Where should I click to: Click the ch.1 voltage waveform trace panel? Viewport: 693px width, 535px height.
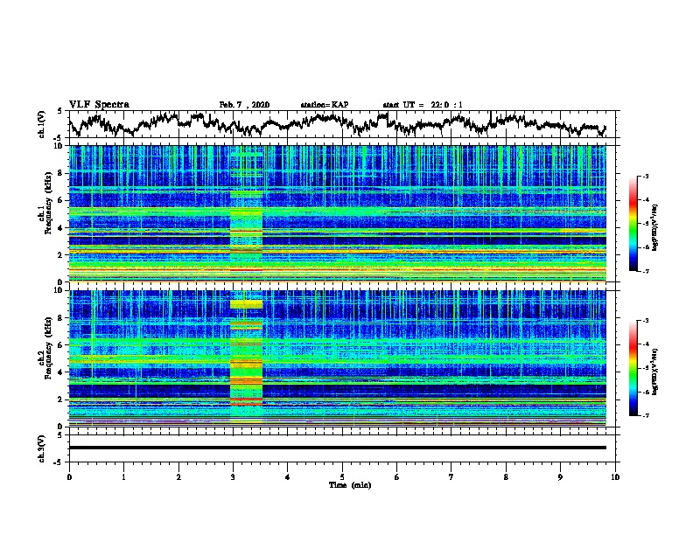[342, 124]
